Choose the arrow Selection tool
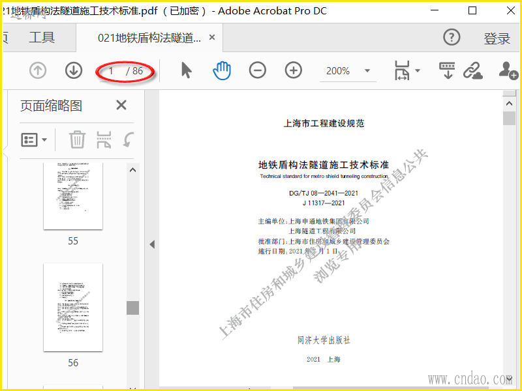This screenshot has height=391, width=522. (x=187, y=70)
